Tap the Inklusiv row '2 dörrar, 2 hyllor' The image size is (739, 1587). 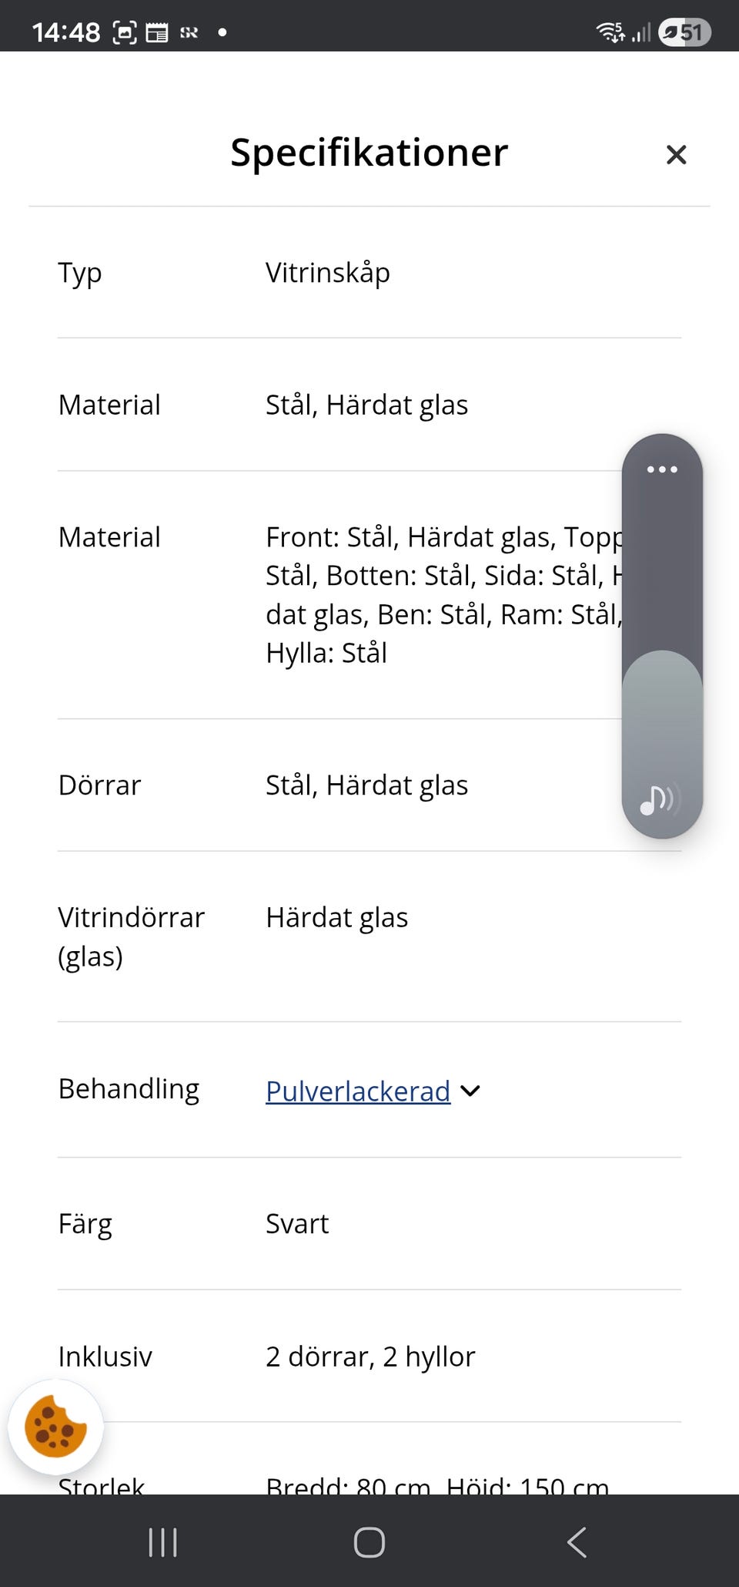click(370, 1356)
